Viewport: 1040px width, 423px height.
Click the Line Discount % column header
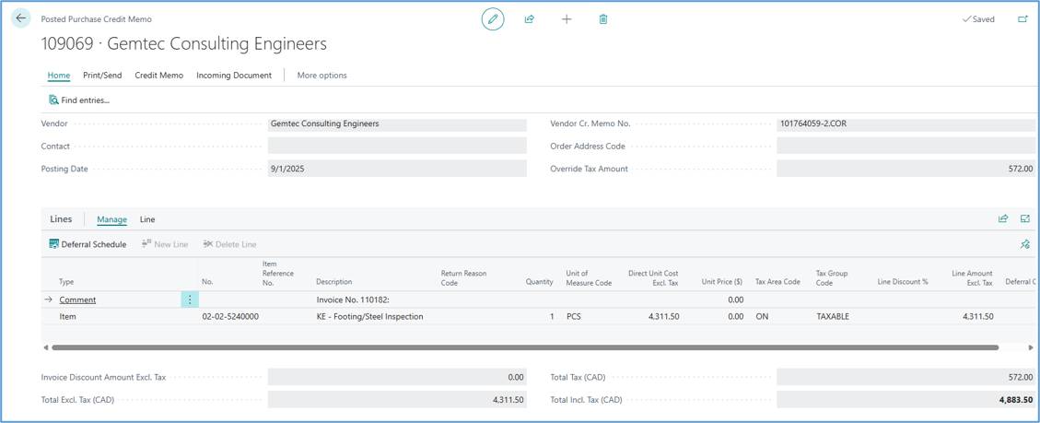[903, 282]
